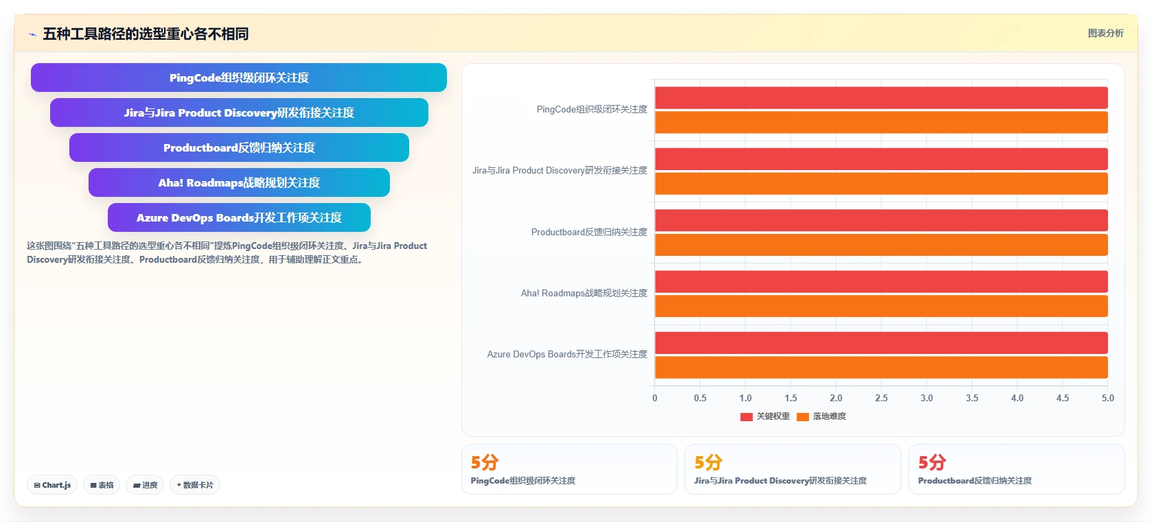Select the Aha! Roadmaps战略规划关注度 funnel bar

coord(239,182)
